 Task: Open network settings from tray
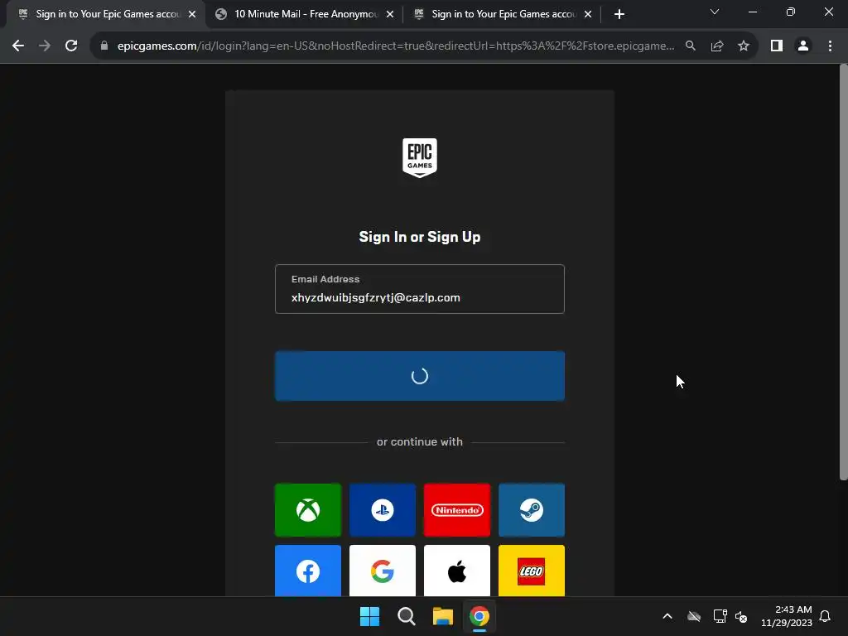tap(720, 616)
